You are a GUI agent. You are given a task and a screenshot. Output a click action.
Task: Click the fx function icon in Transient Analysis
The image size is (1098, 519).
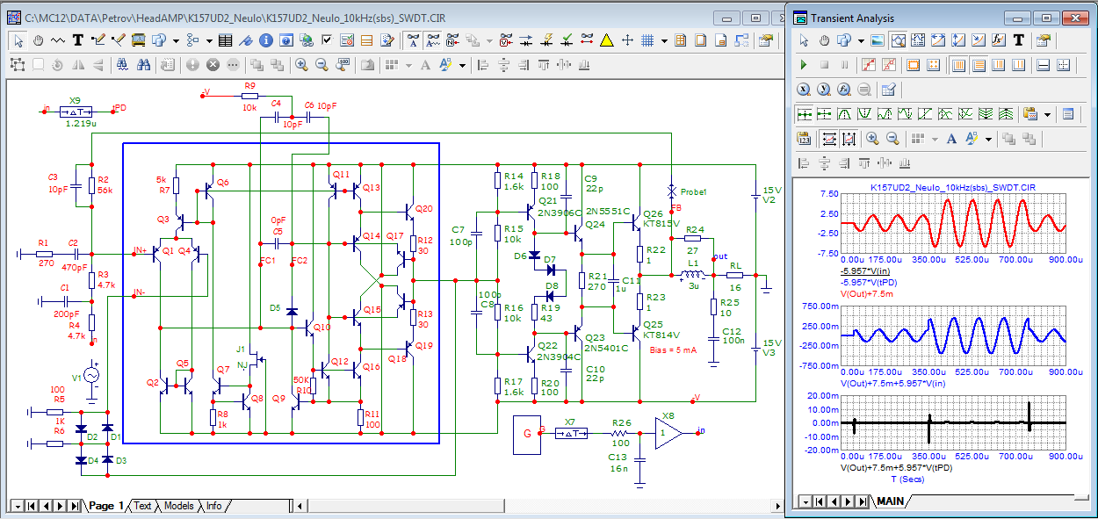998,40
